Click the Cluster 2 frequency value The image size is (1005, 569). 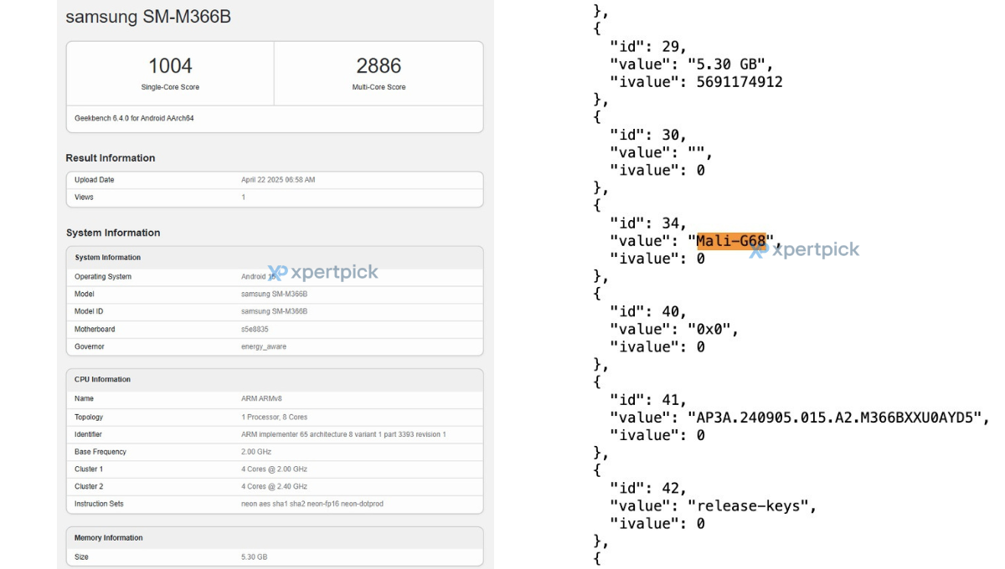pos(274,486)
